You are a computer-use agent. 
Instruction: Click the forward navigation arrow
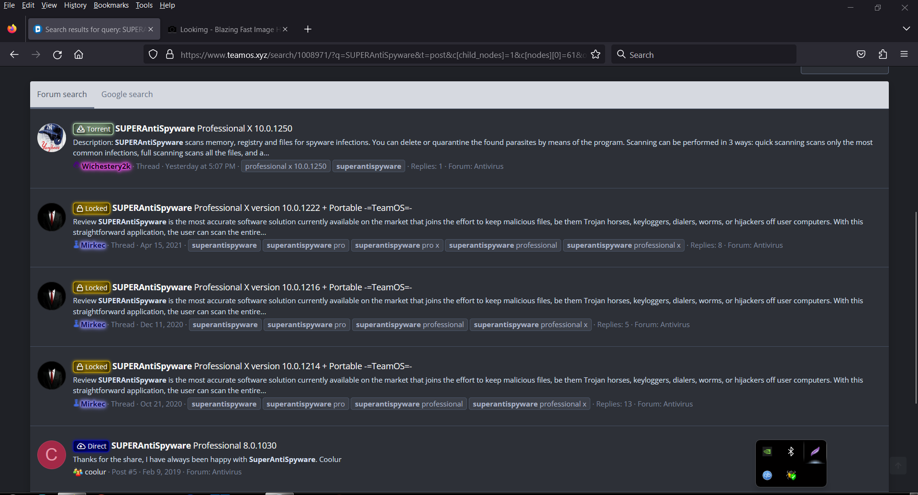tap(36, 55)
